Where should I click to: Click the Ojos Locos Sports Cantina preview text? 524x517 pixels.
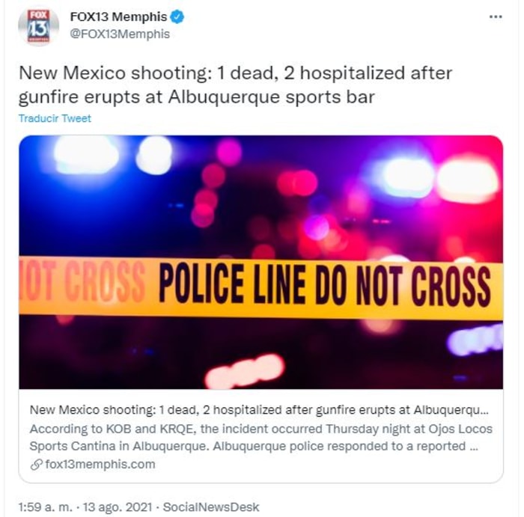(261, 438)
